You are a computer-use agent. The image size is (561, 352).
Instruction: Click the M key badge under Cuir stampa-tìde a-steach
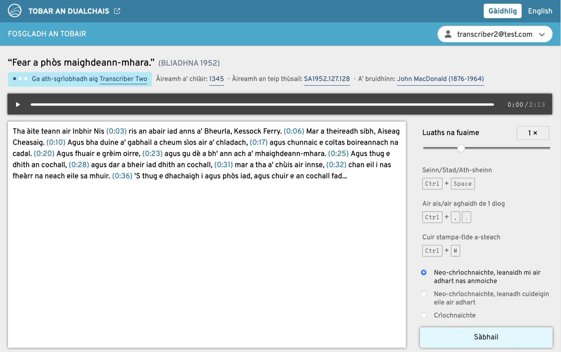click(x=455, y=251)
